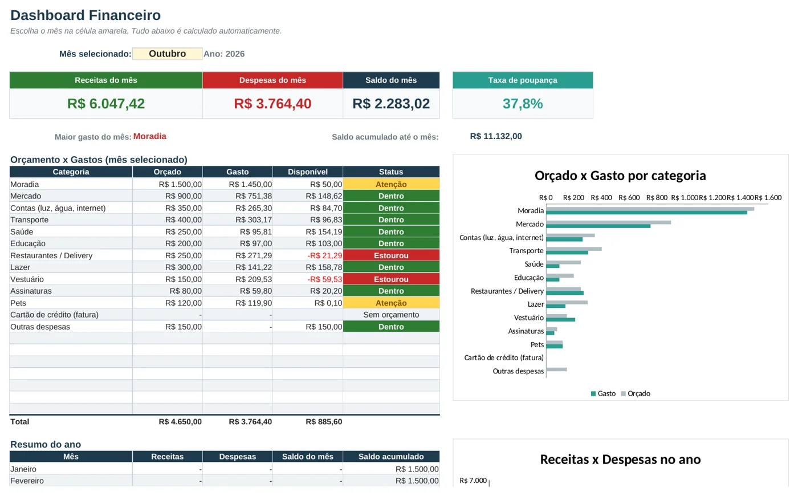Click the "Disponível" column header
Image resolution: width=798 pixels, height=496 pixels.
coord(308,172)
